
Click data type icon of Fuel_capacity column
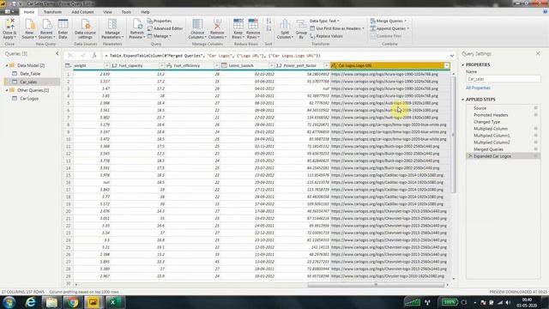tap(114, 65)
